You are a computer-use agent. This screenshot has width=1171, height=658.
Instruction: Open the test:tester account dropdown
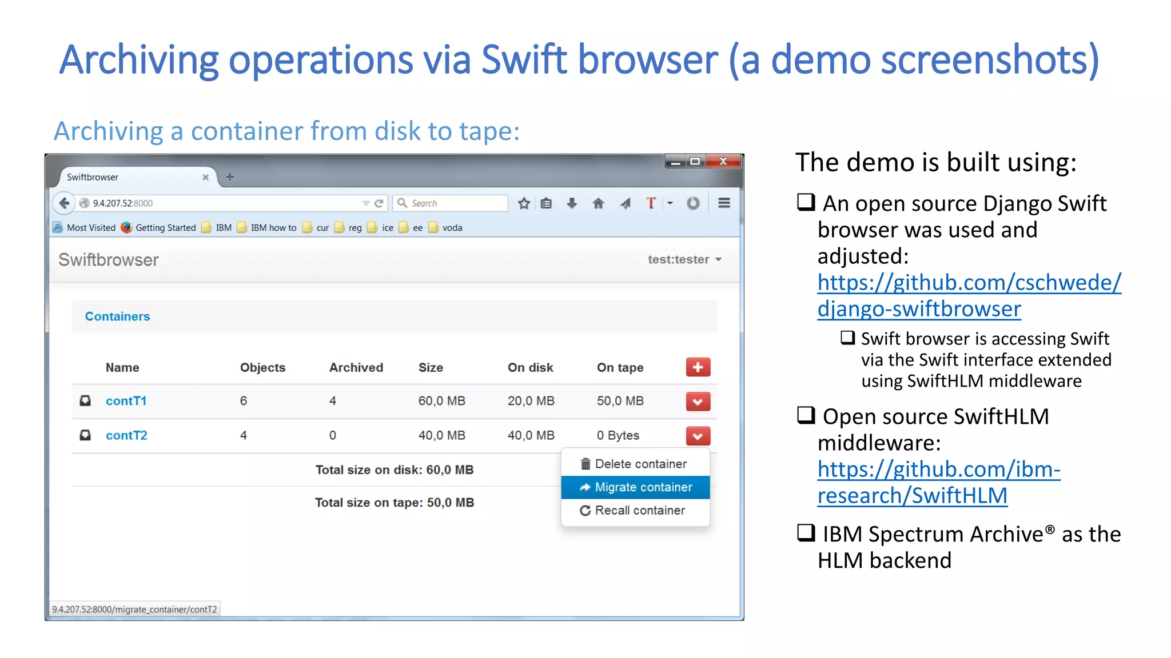(x=684, y=259)
